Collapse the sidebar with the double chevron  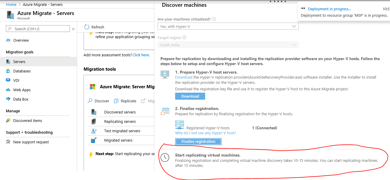[x=73, y=29]
